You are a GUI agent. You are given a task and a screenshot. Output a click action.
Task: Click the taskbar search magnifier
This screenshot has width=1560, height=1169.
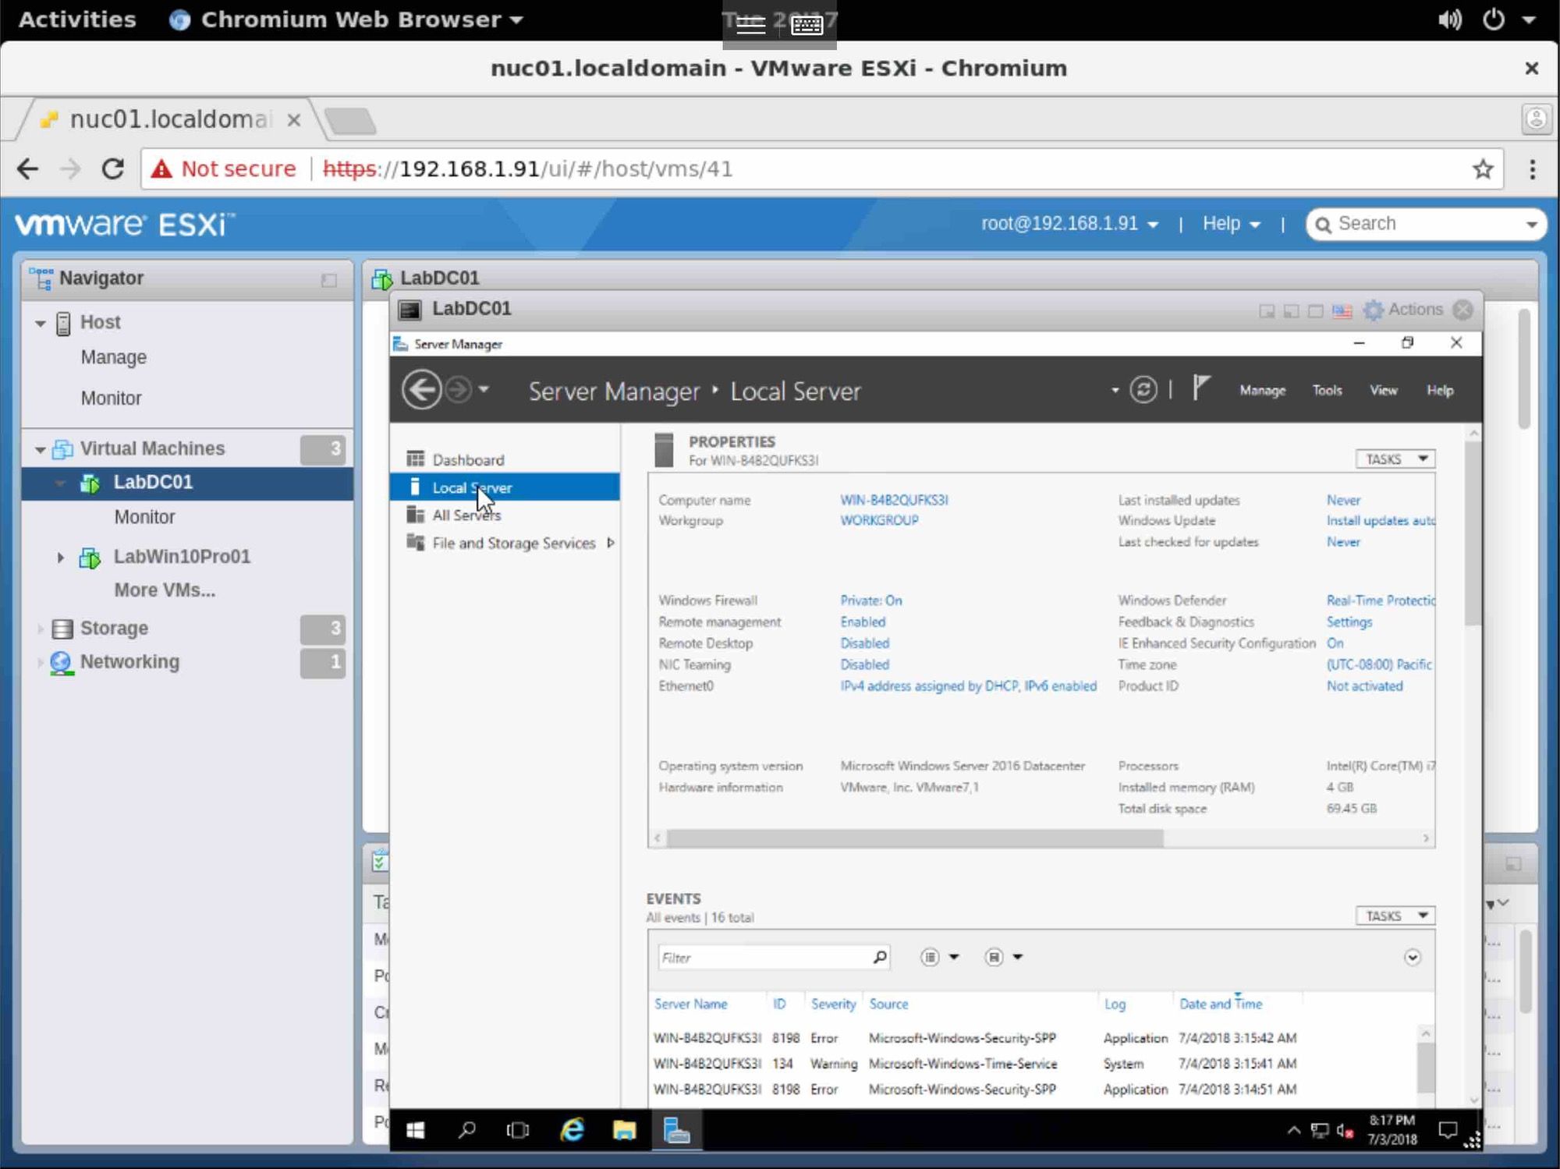click(x=466, y=1130)
